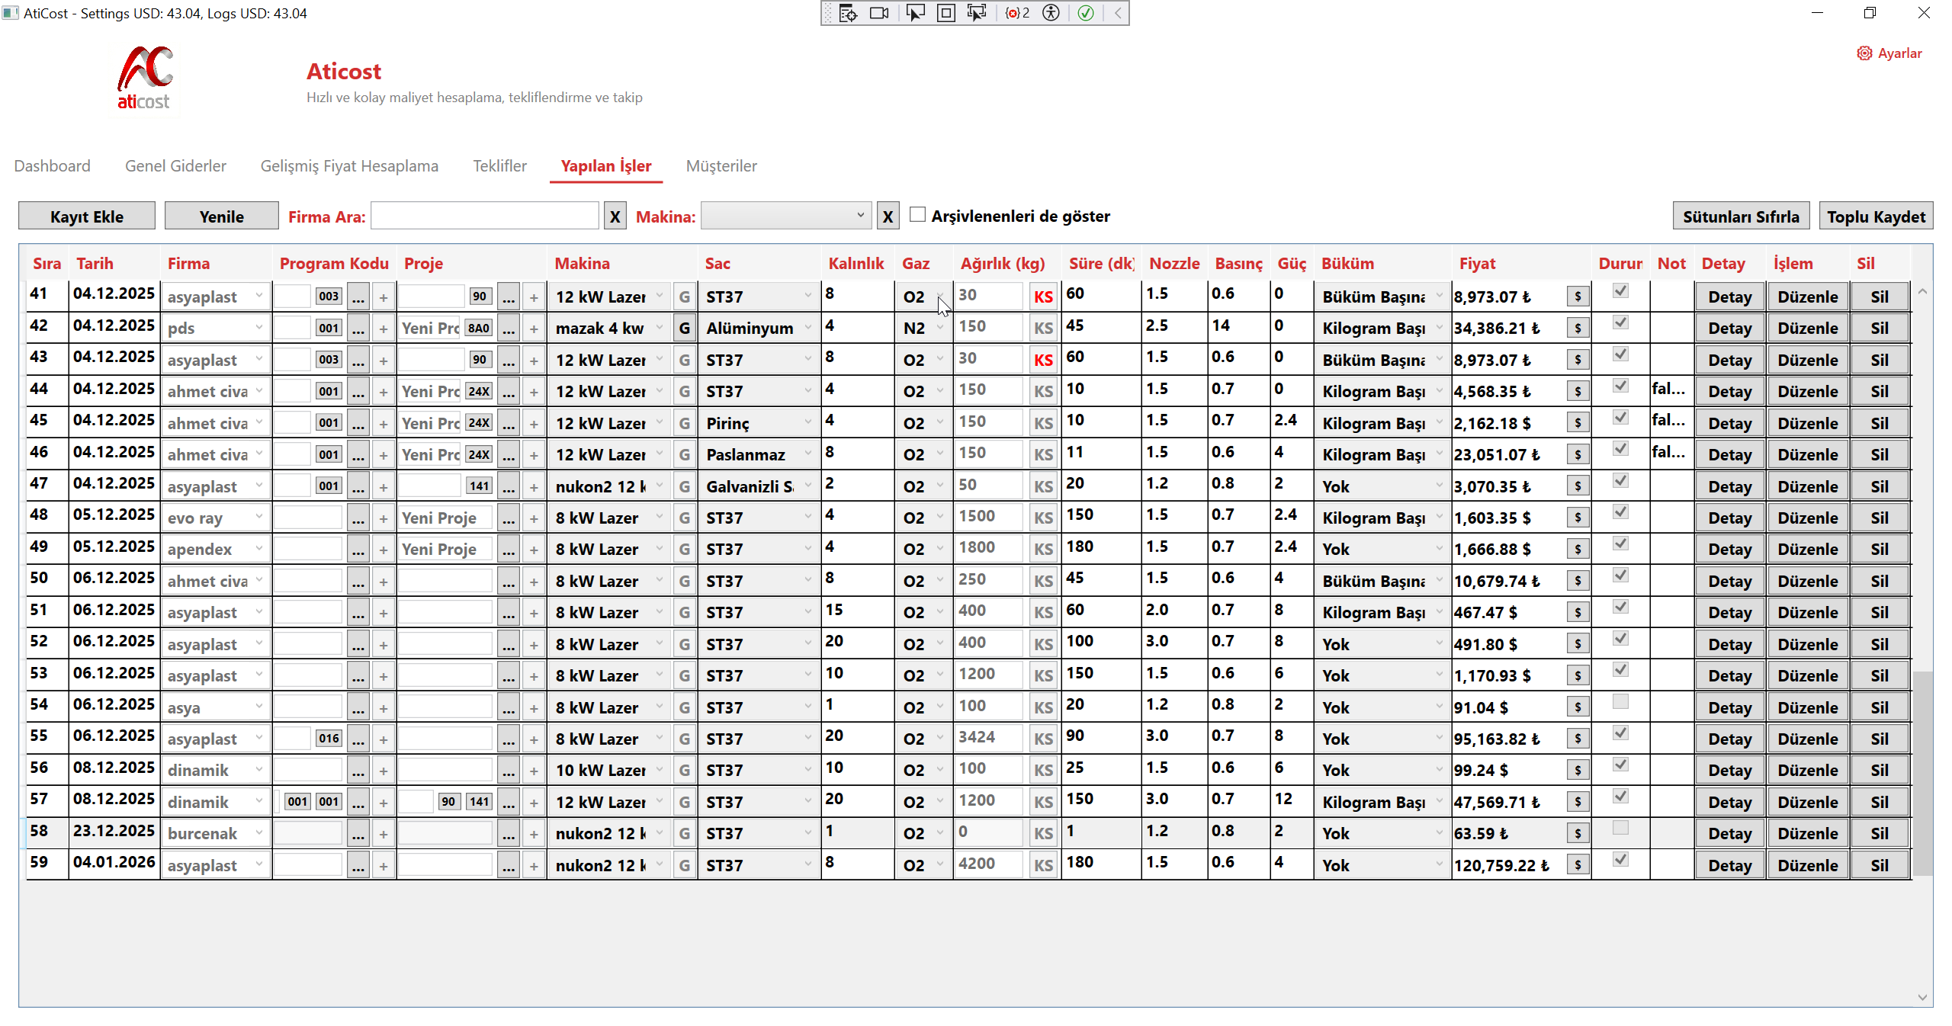Toggle the Durum checkbox in row 54
1952x1026 pixels.
click(1620, 702)
